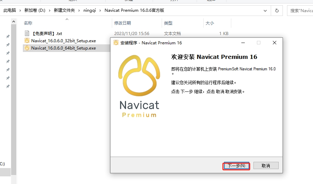Expand chevron after 此电脑 in breadcrumb
This screenshot has height=184, width=313.
point(20,11)
